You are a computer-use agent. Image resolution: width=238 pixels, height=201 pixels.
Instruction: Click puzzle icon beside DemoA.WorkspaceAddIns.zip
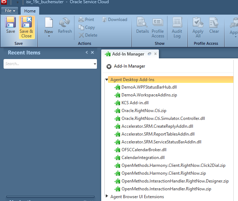click(117, 95)
